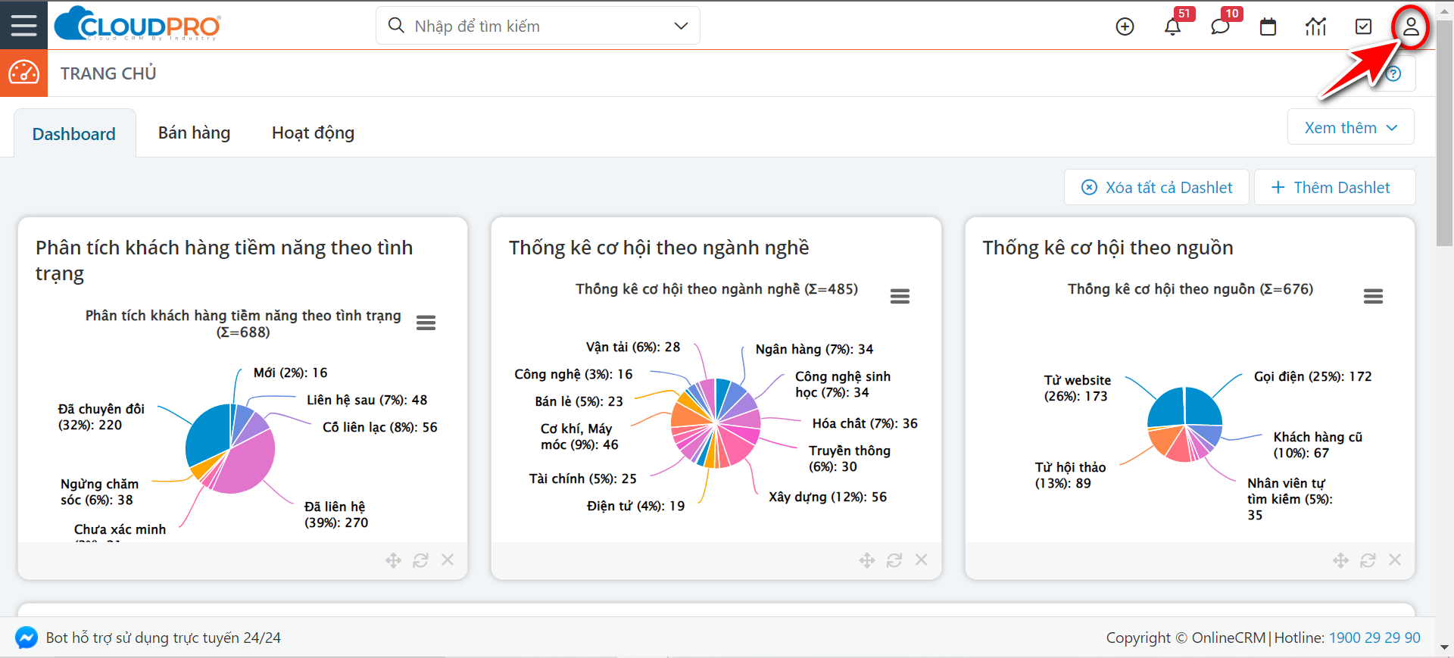This screenshot has height=658, width=1454.
Task: Click the Đã liên hệ (39%): 270 label
Action: [x=335, y=514]
